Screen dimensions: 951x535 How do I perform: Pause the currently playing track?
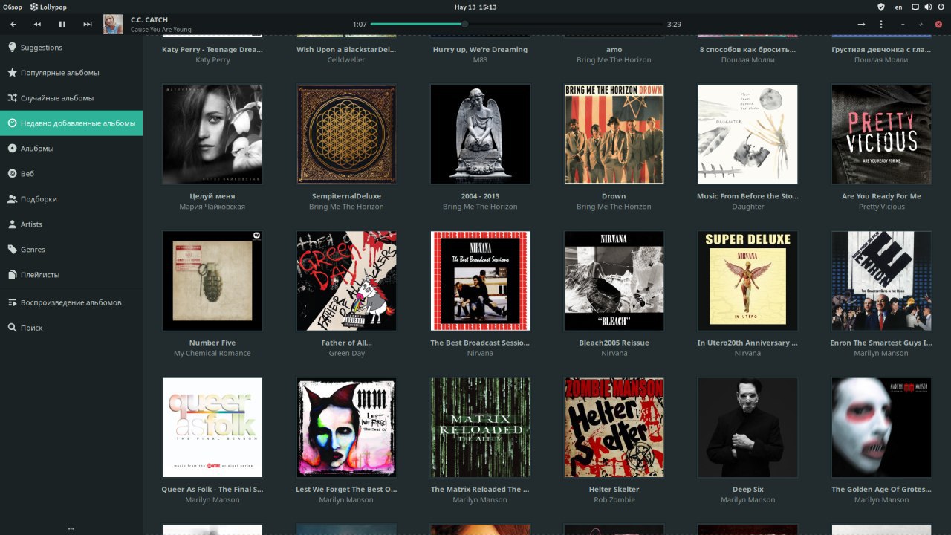pos(62,25)
